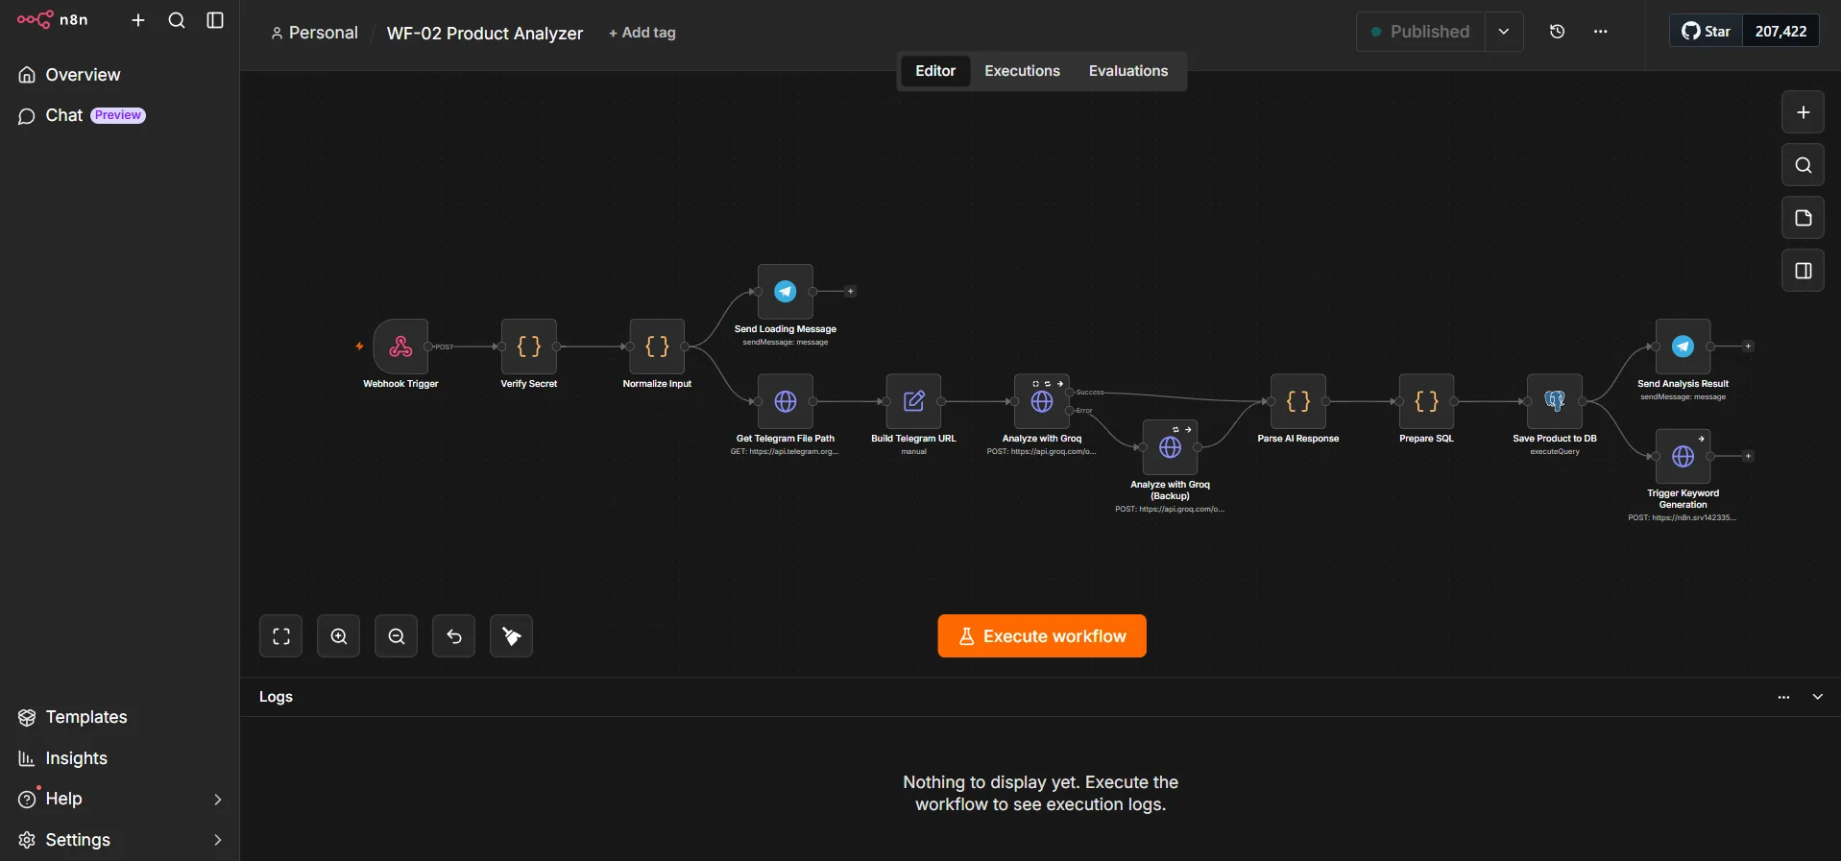Add a node with the canvas plus button
This screenshot has width=1841, height=861.
[1804, 112]
